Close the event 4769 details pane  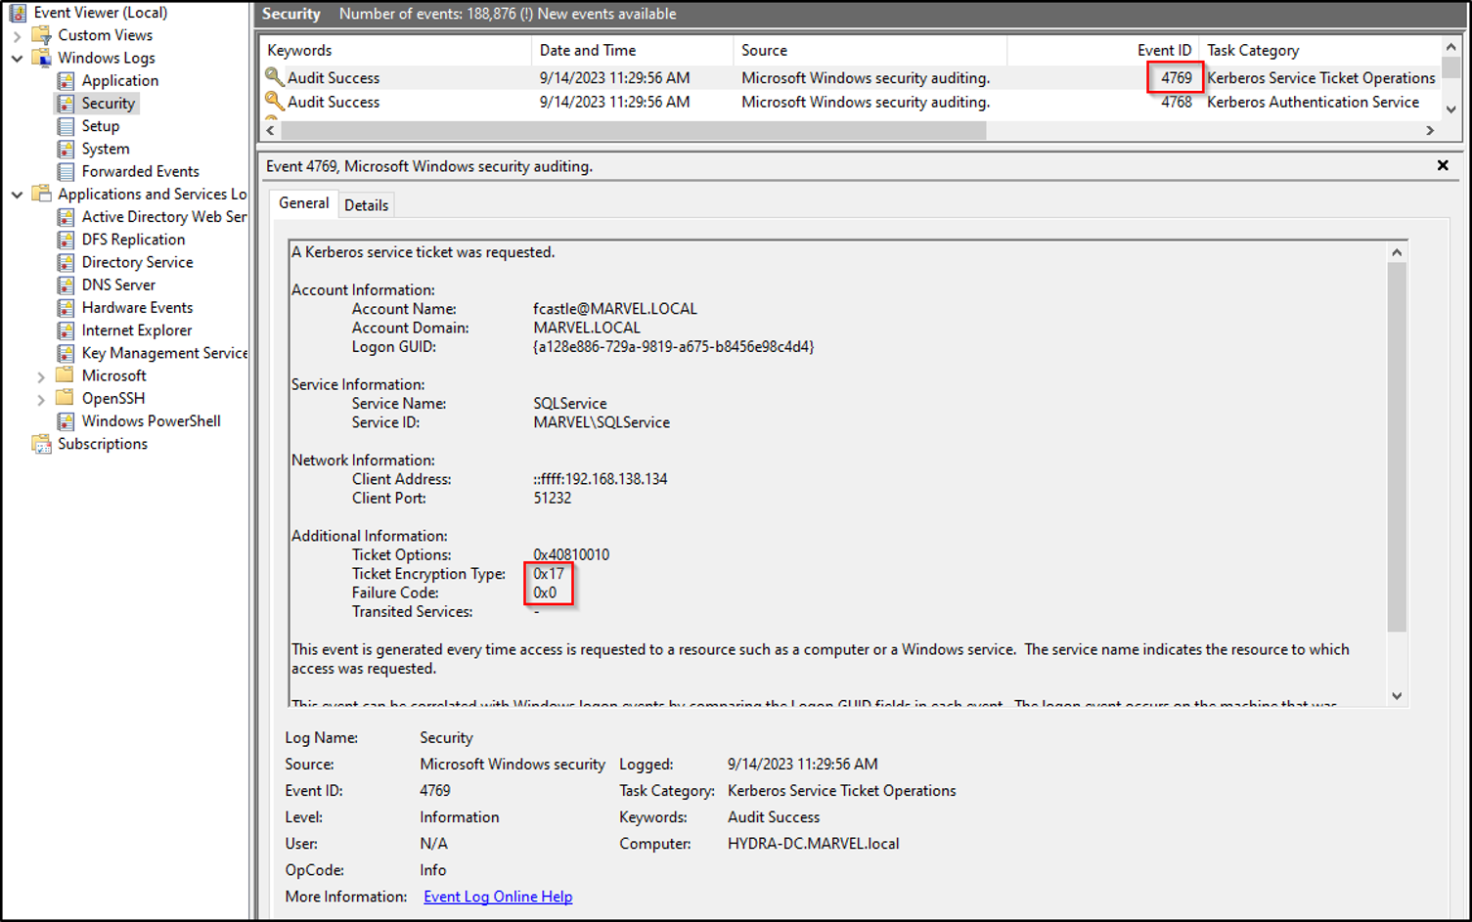pos(1443,165)
